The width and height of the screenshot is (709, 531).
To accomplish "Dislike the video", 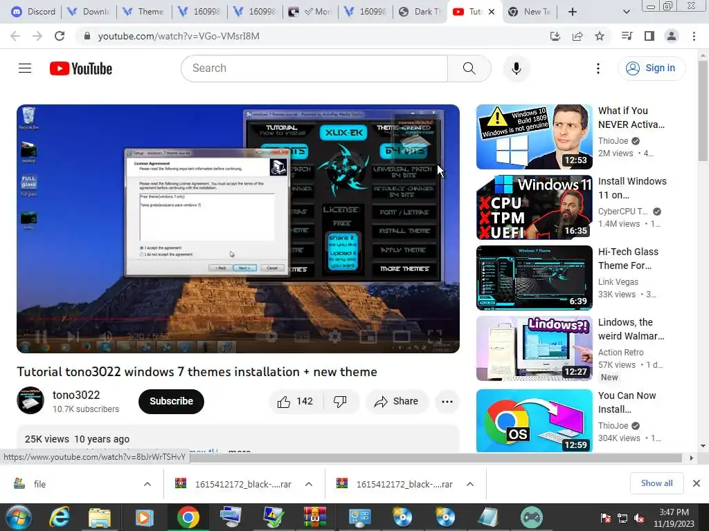I will point(340,402).
